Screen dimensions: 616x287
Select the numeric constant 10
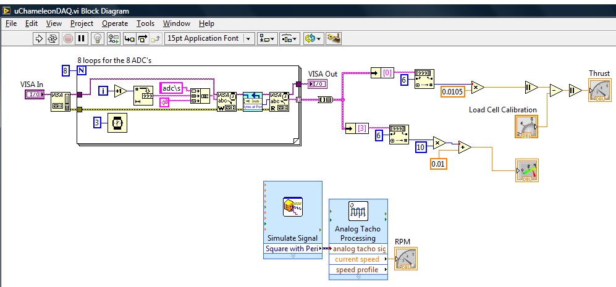click(x=421, y=148)
